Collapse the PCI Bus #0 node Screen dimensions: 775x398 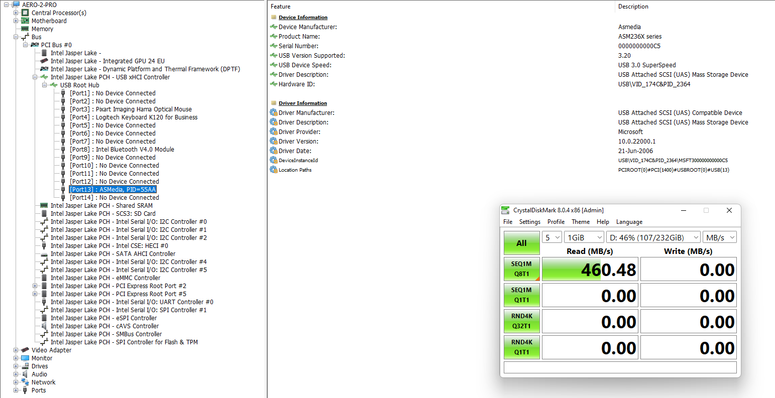(26, 45)
